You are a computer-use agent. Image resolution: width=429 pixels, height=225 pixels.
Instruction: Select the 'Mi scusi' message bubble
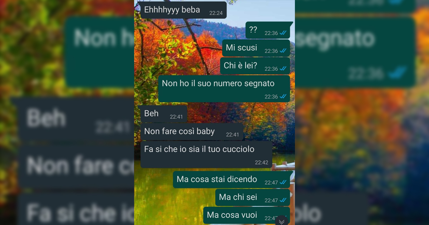(x=256, y=48)
